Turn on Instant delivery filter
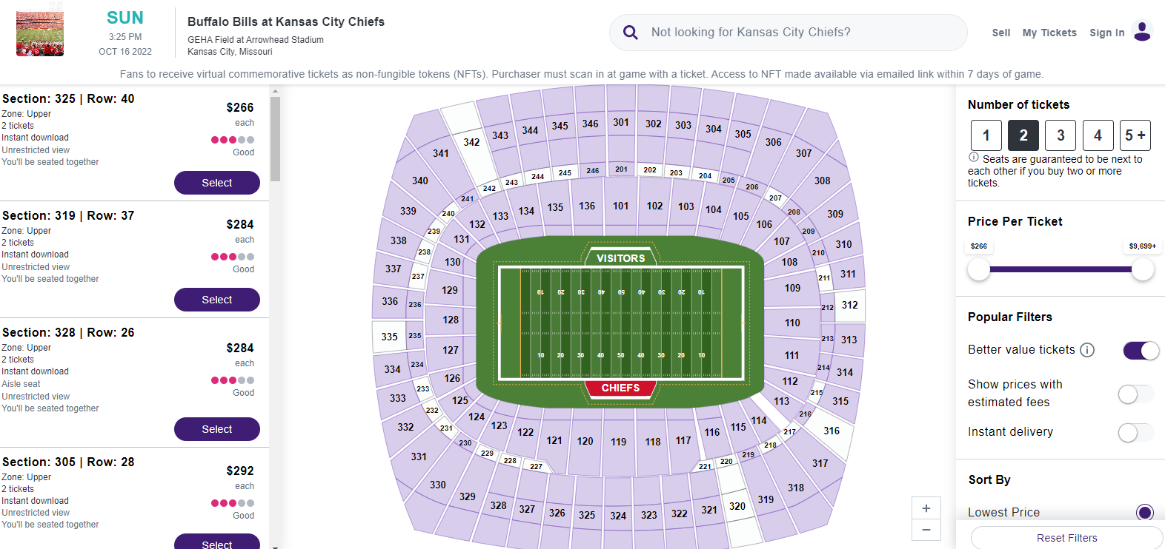 (x=1135, y=432)
